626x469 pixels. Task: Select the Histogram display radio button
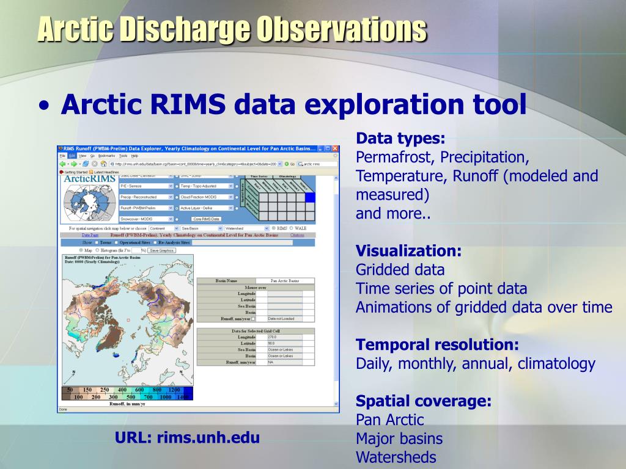pos(97,250)
